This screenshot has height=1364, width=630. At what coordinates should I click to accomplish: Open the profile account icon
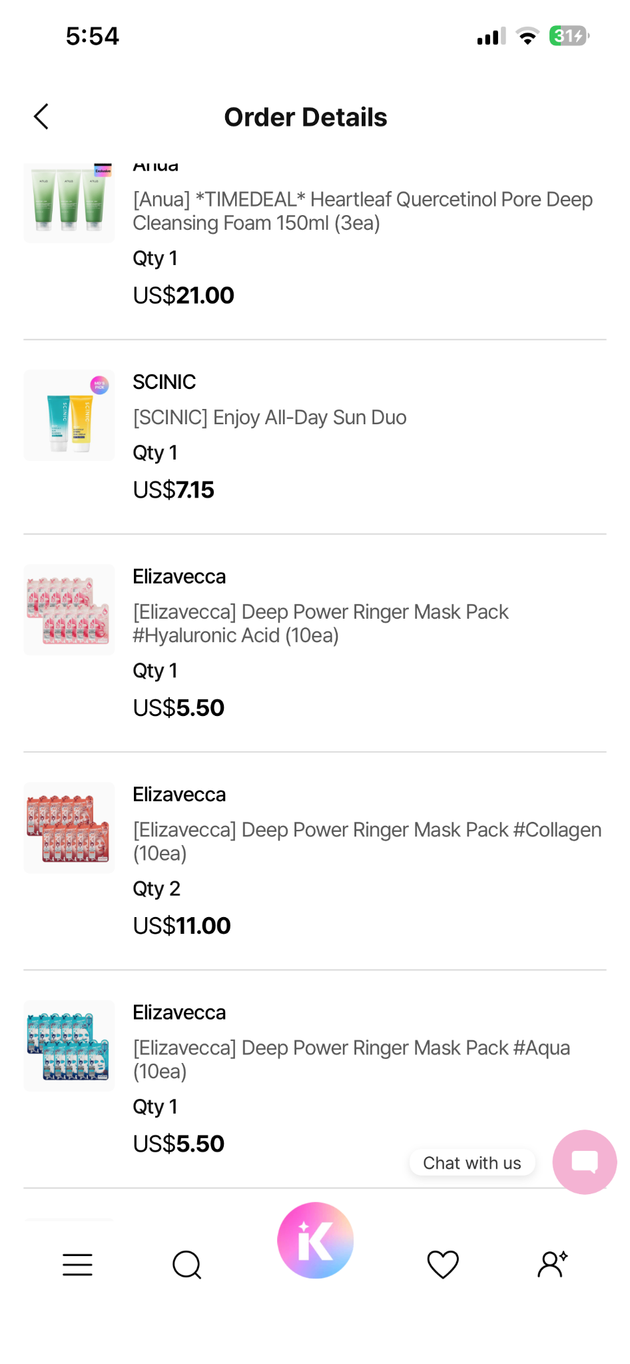coord(552,1263)
